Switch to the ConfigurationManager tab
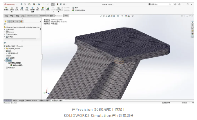197x120 pixels. coord(13,21)
